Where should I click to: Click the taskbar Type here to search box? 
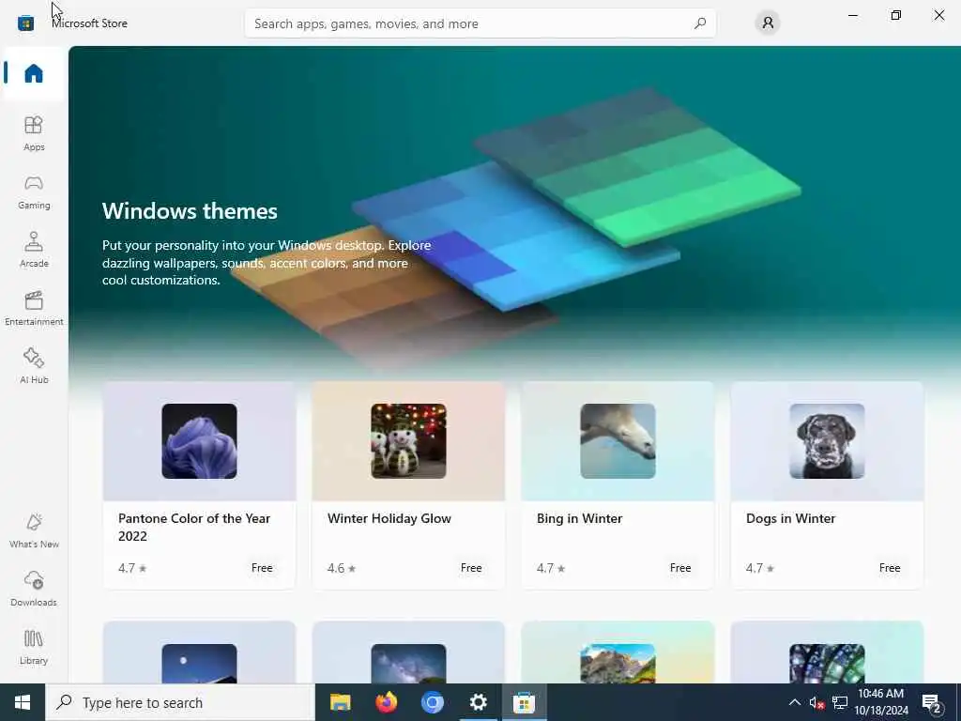coord(180,702)
